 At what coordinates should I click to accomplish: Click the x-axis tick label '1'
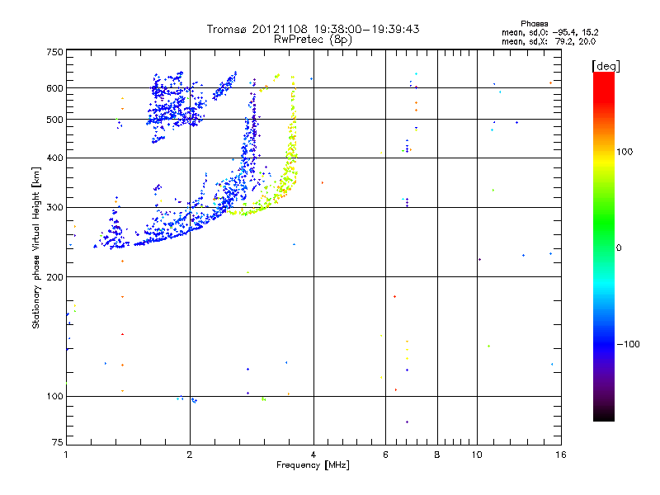(66, 455)
